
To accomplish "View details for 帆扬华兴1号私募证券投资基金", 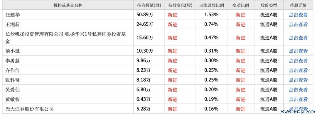I will click(x=298, y=38).
